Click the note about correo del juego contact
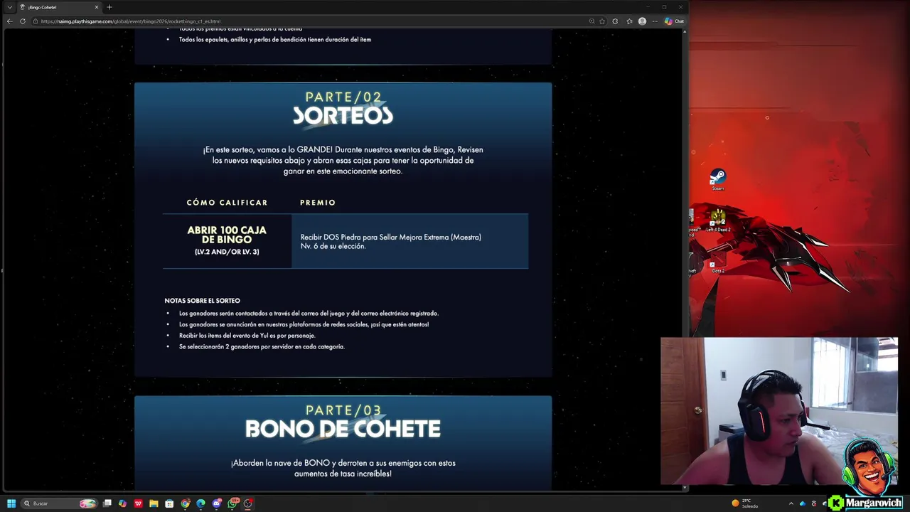This screenshot has width=910, height=512. (x=309, y=314)
